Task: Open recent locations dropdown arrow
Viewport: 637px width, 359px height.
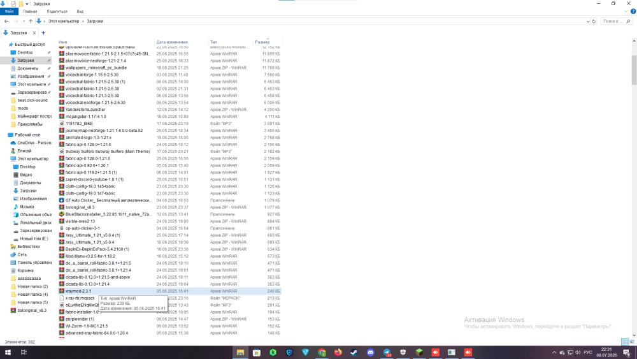Action: pos(24,21)
